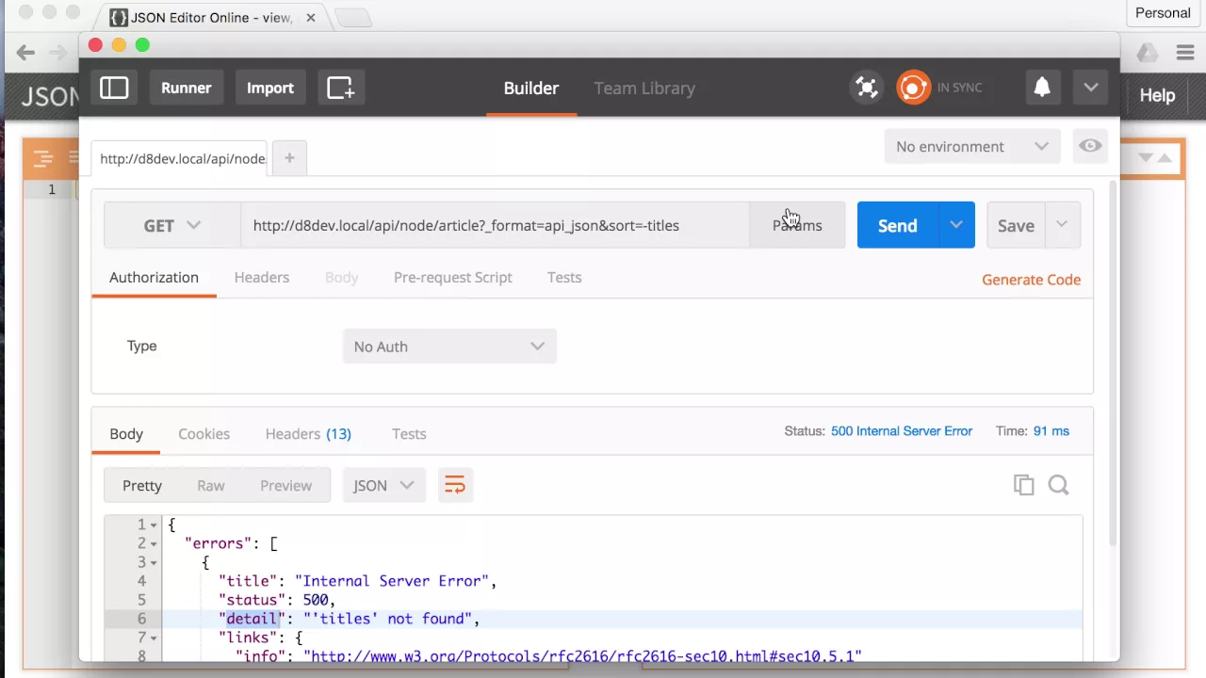Select the response Body tab

126,433
